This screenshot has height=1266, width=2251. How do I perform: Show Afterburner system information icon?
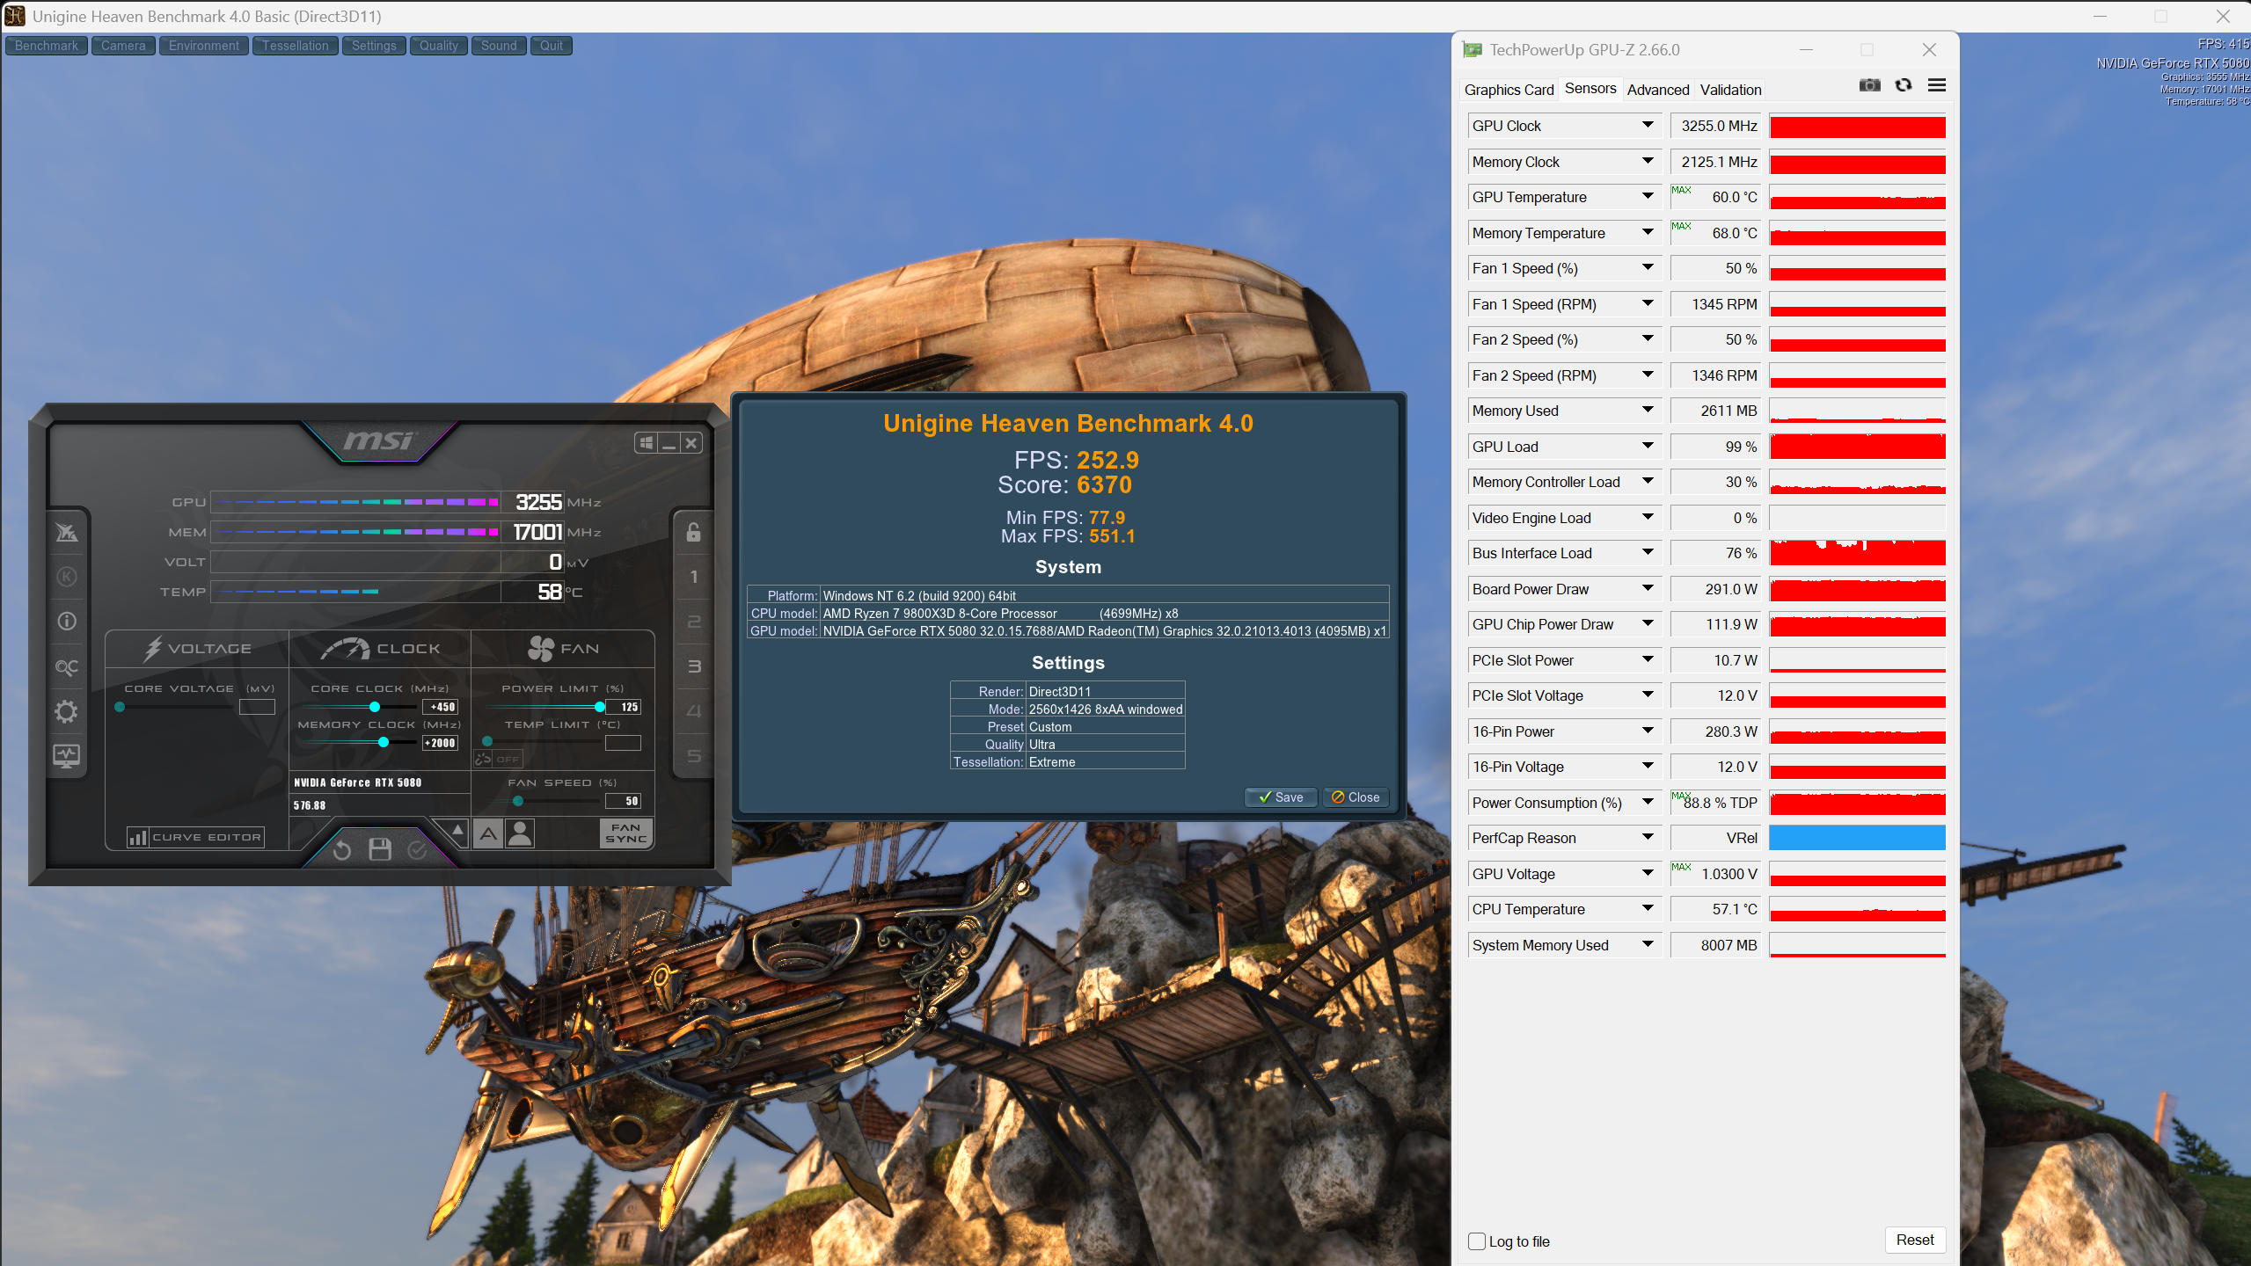(x=67, y=622)
